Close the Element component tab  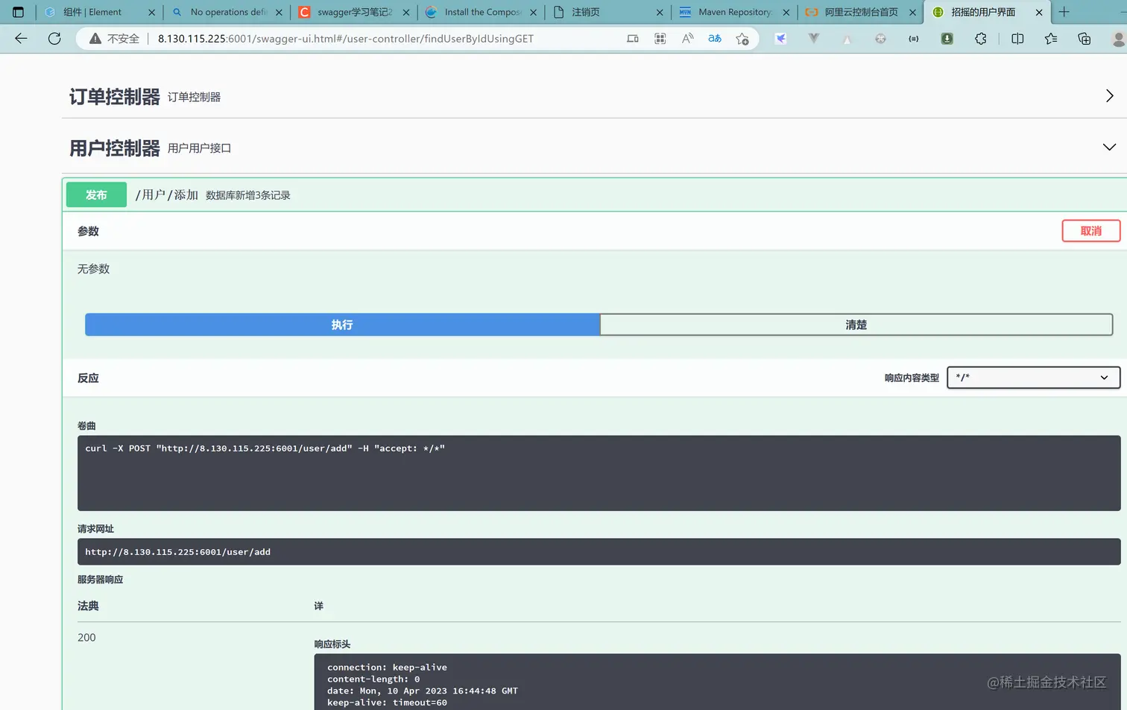pyautogui.click(x=152, y=13)
